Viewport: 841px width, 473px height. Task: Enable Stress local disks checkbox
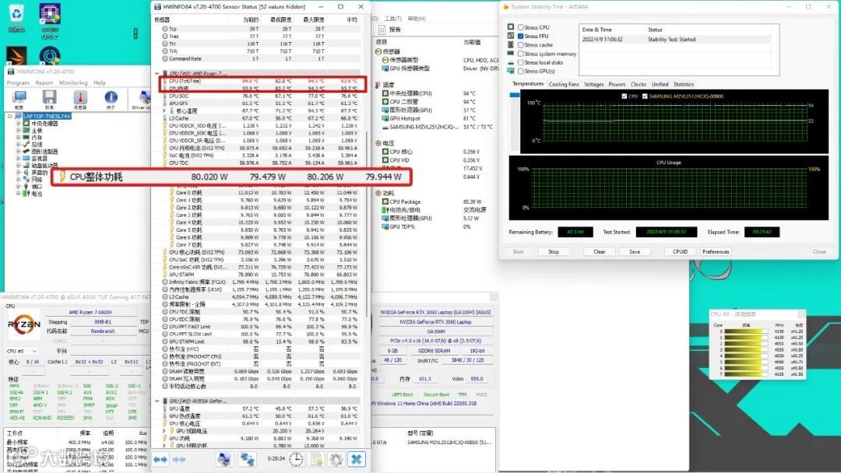coord(520,62)
